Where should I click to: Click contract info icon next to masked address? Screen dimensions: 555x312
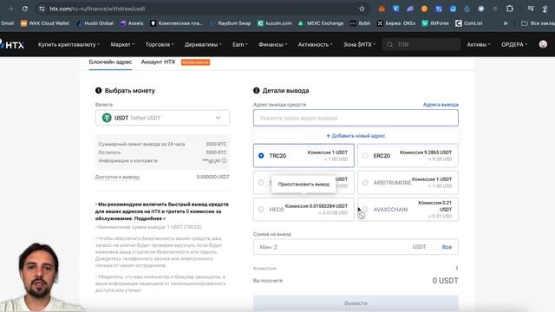click(224, 160)
